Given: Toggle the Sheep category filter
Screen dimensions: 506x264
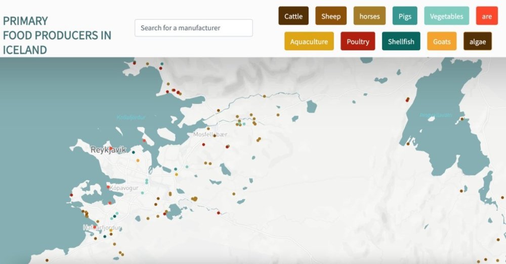Looking at the screenshot, I should coord(331,16).
